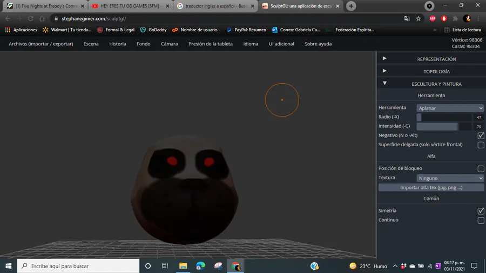Open the taskbar clock and date
The image size is (486, 273).
tap(454, 266)
